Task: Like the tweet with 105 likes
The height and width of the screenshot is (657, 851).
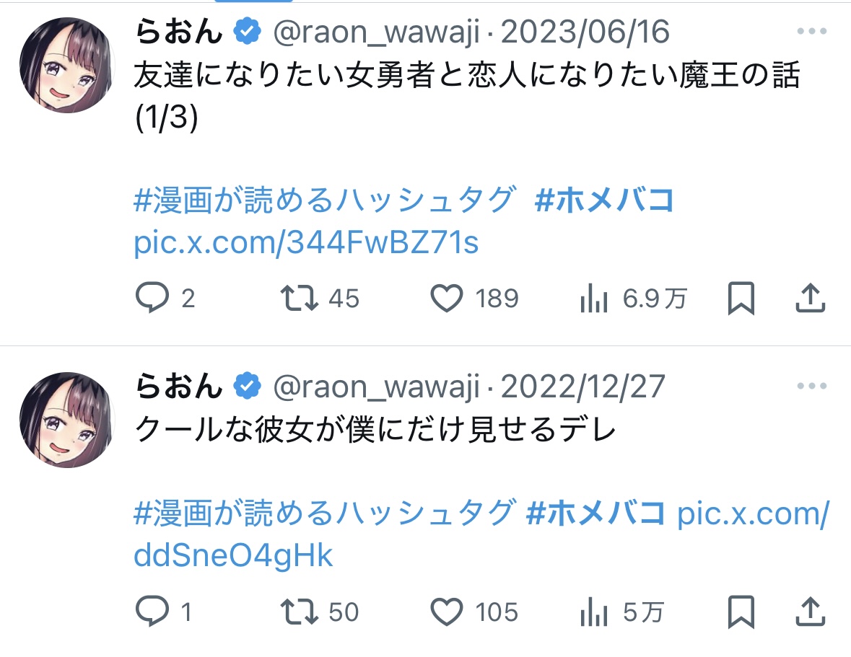Action: 446,612
